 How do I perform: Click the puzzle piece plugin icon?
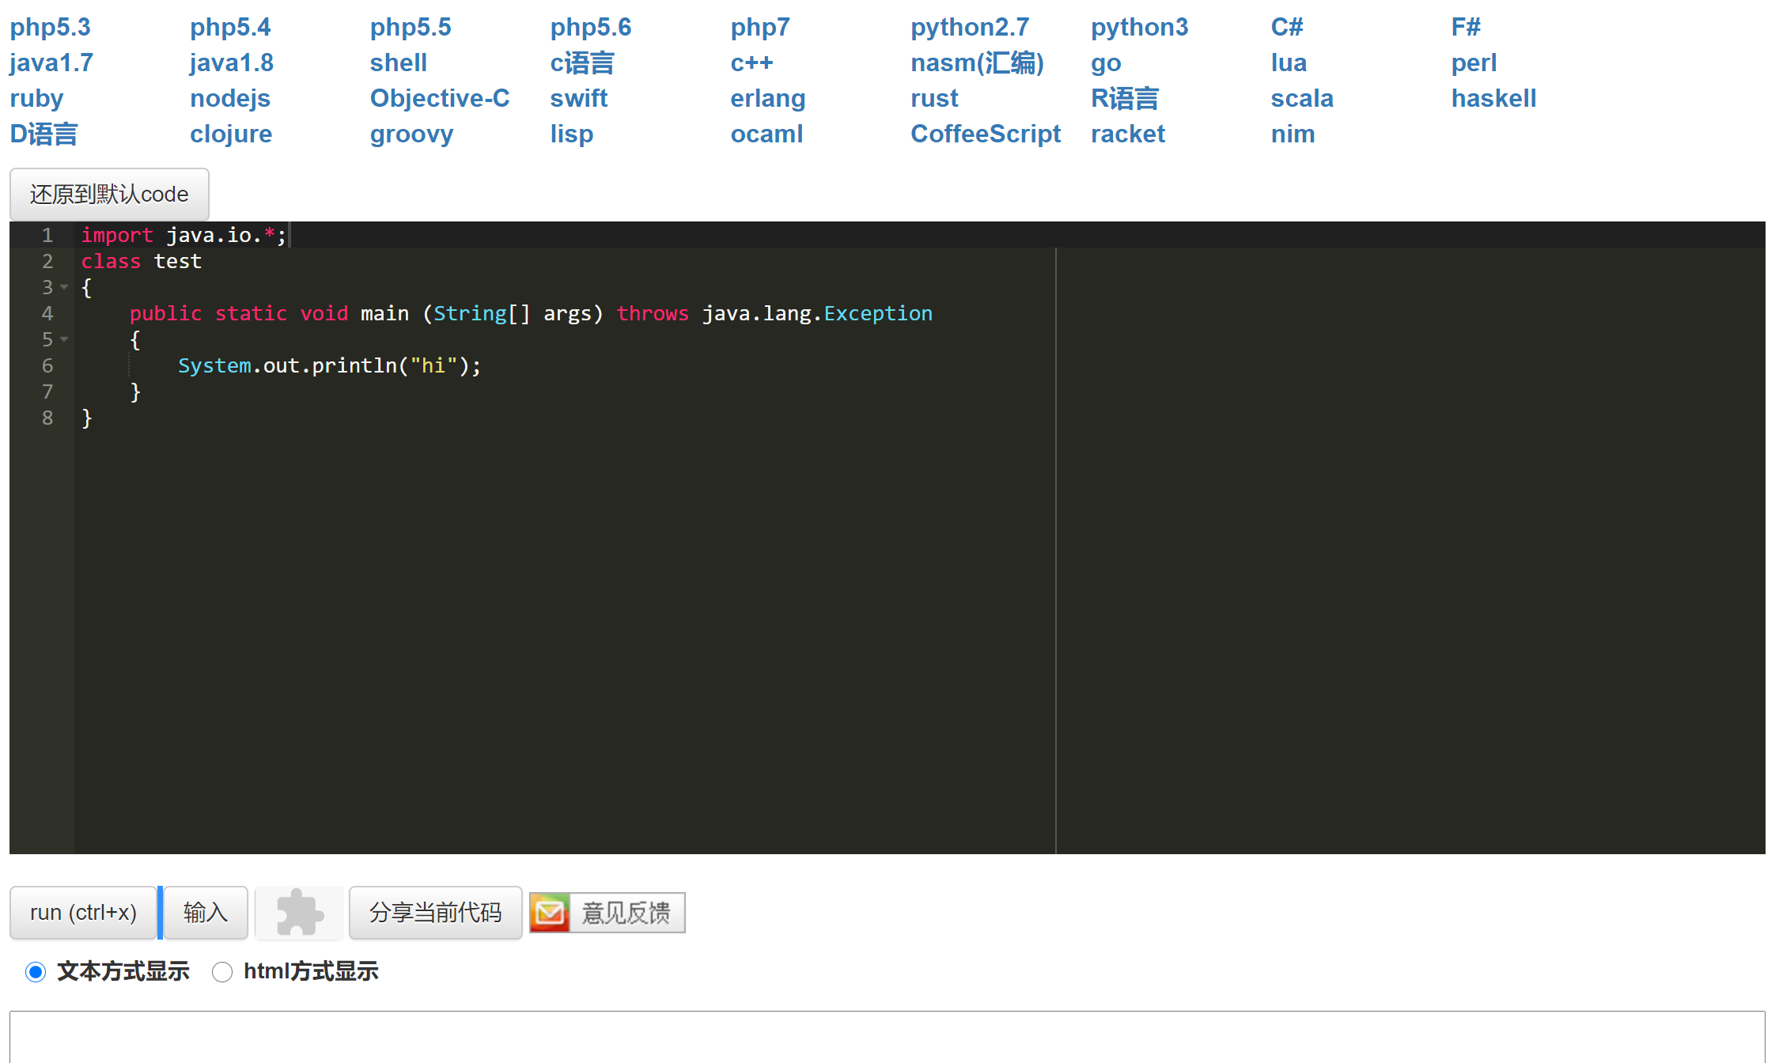tap(299, 913)
